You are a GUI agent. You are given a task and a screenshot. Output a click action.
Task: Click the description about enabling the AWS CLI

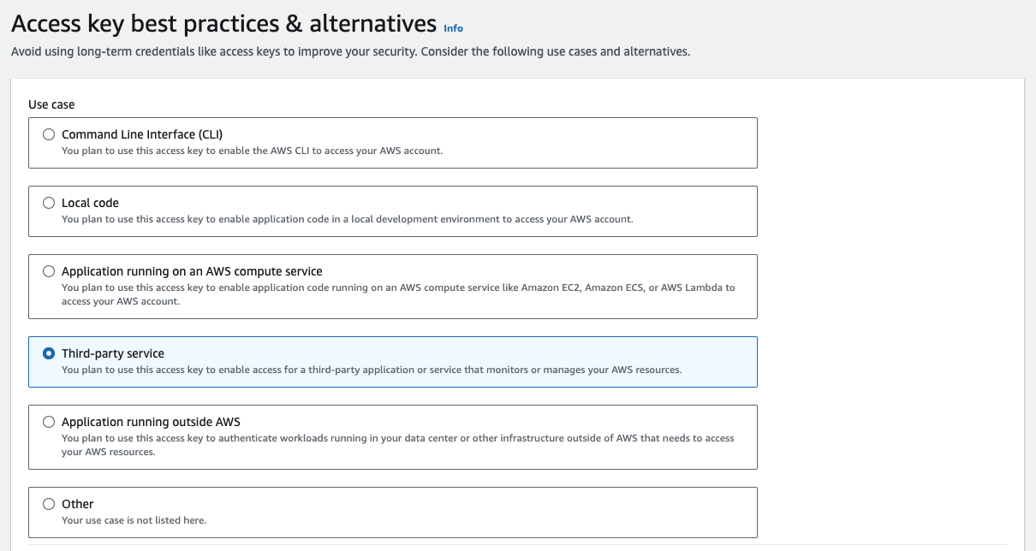pyautogui.click(x=252, y=151)
